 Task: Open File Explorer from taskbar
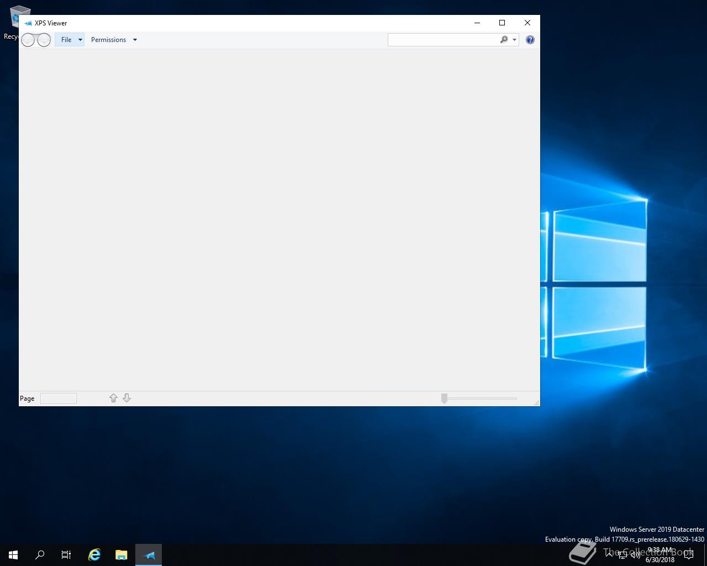122,555
